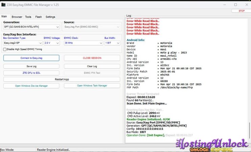Close the EMMC File Manager window
Viewport: 251px width, 152px height.
pyautogui.click(x=246, y=5)
